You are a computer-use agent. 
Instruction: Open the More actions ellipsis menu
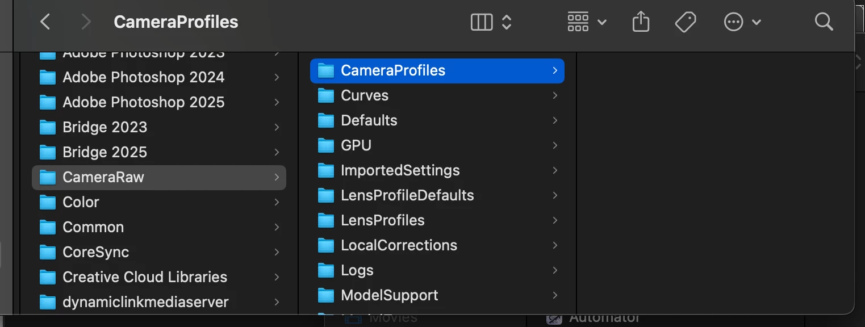point(742,22)
